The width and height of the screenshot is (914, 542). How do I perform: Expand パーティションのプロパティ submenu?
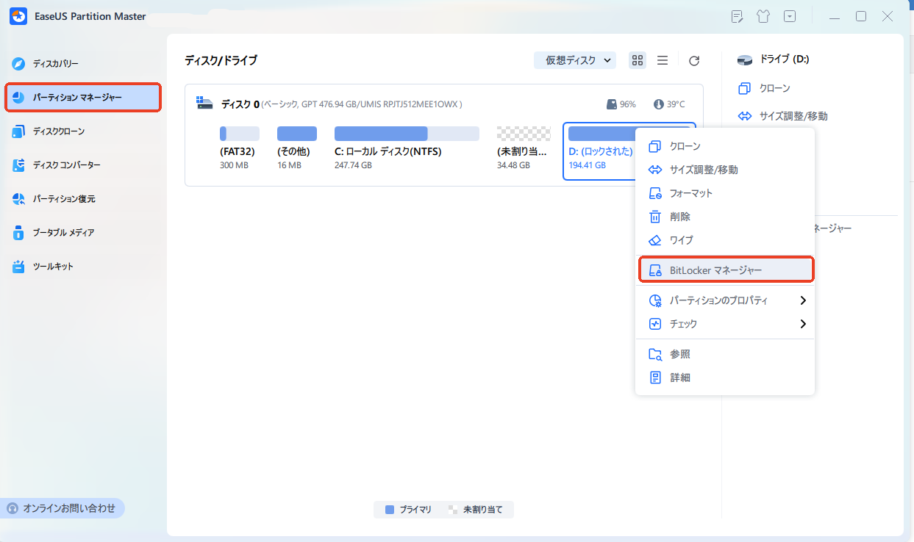(x=725, y=300)
